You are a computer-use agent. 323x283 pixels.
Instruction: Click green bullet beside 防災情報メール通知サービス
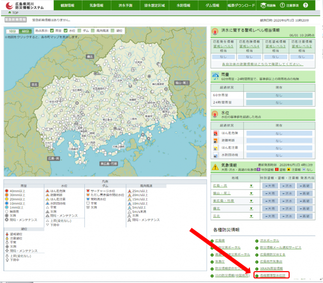coord(257,248)
